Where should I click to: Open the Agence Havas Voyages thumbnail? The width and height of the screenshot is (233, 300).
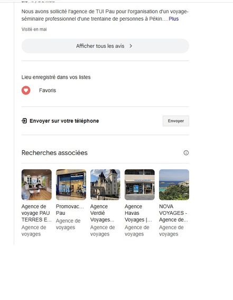pyautogui.click(x=139, y=185)
